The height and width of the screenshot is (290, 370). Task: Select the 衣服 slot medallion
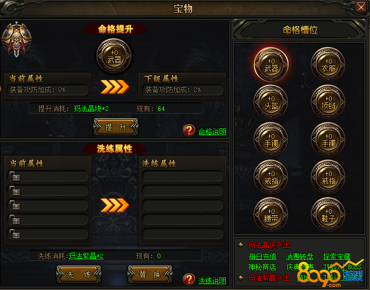[x=328, y=65]
